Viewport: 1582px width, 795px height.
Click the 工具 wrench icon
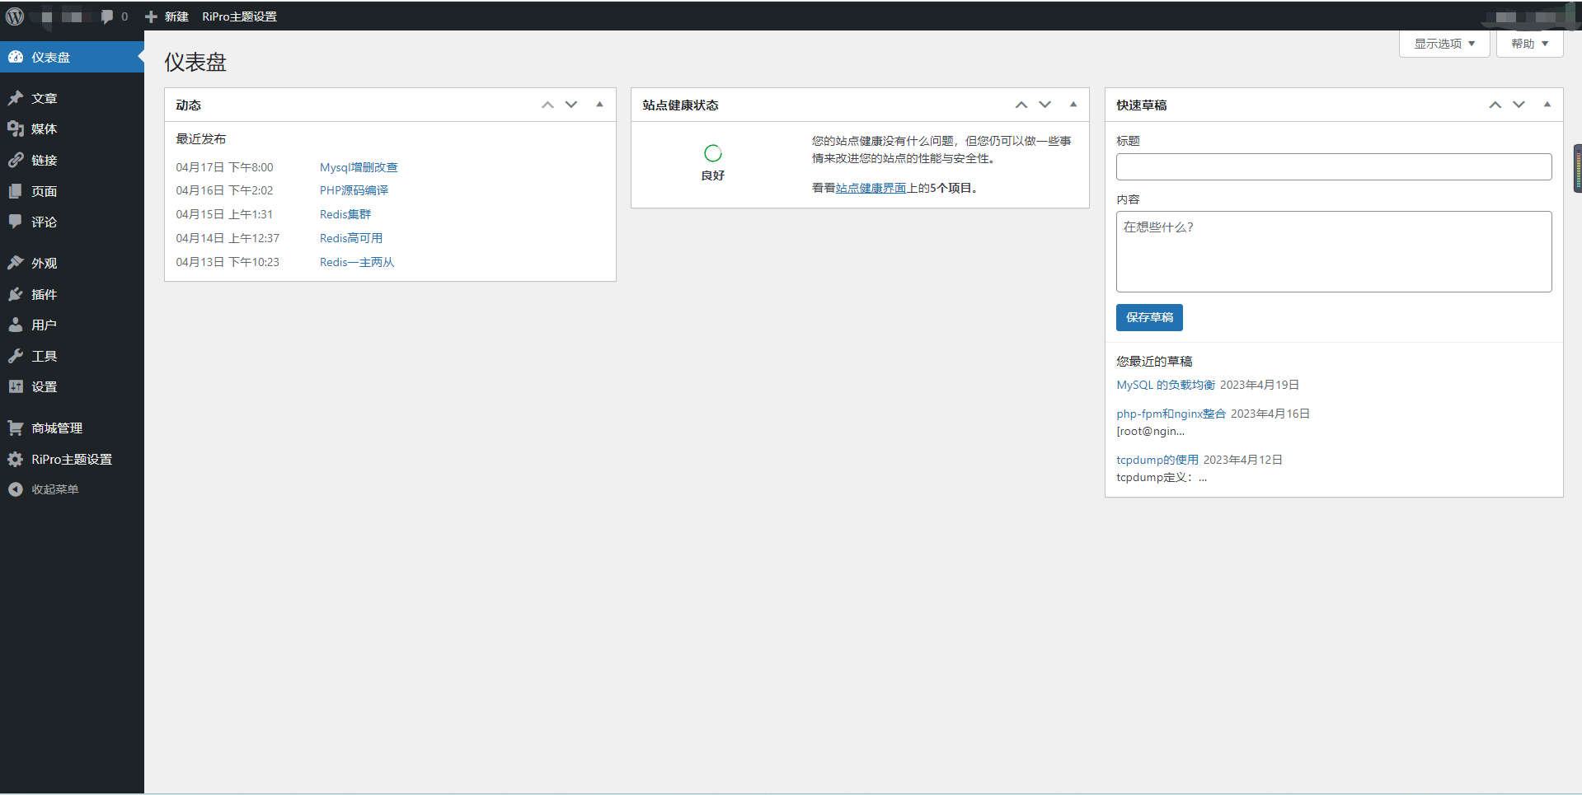(x=16, y=356)
